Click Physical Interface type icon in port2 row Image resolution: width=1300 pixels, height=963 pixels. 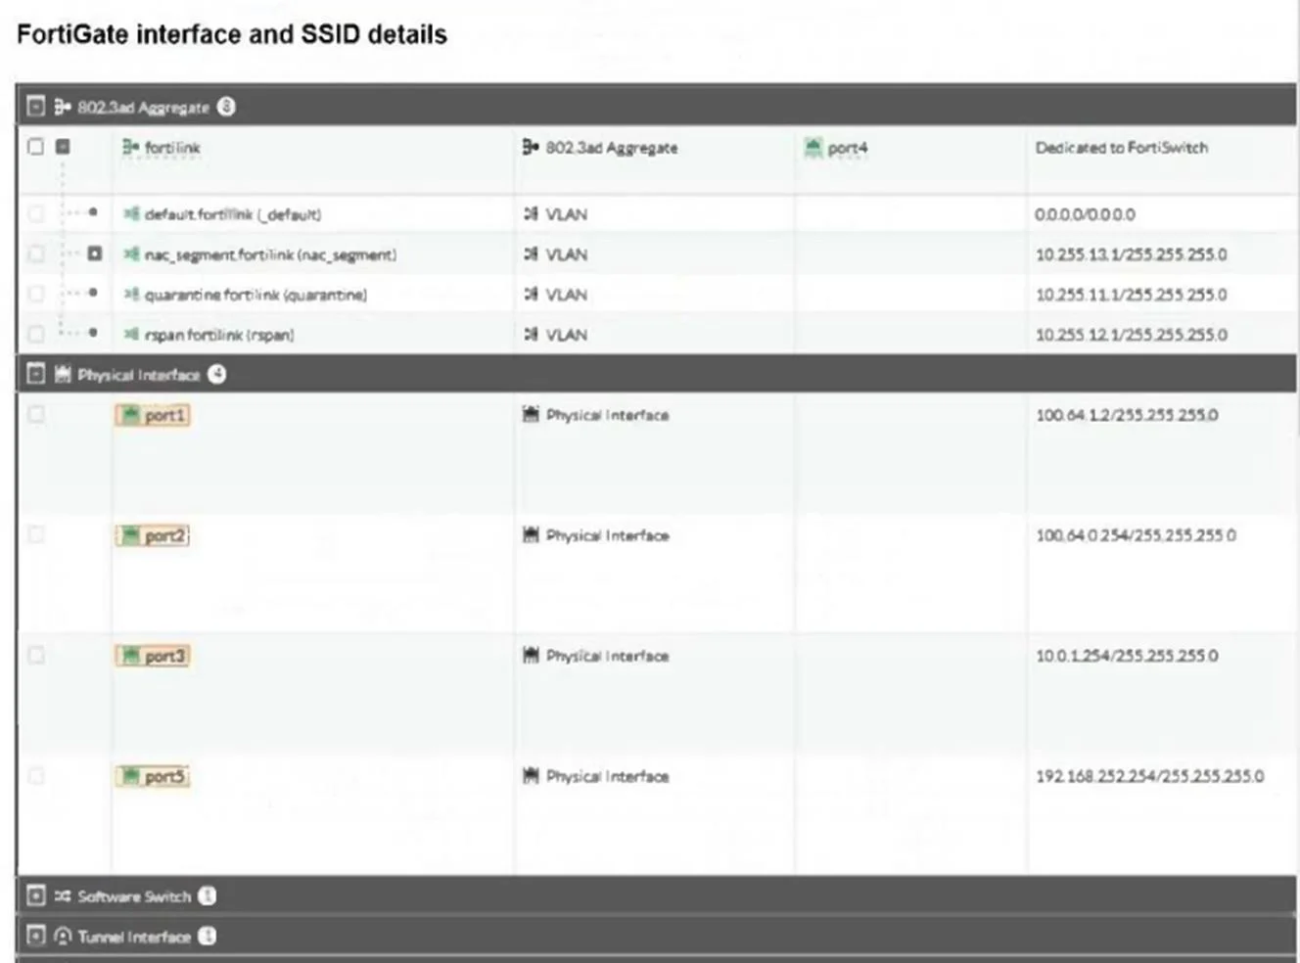click(x=531, y=534)
